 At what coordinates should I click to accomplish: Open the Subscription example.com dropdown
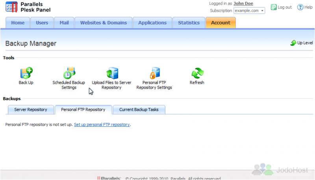pyautogui.click(x=249, y=11)
